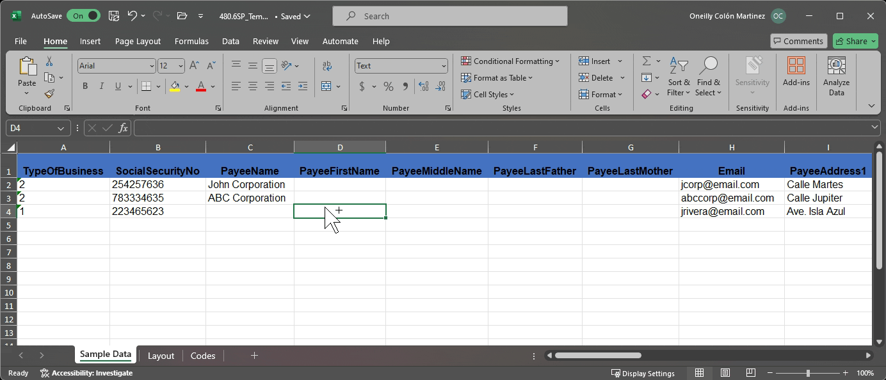
Task: Open the Name Box dropdown arrow
Action: coord(61,128)
